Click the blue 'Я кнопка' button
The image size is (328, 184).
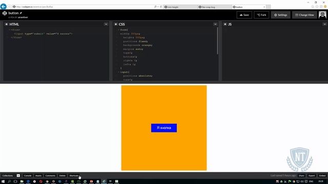click(164, 128)
